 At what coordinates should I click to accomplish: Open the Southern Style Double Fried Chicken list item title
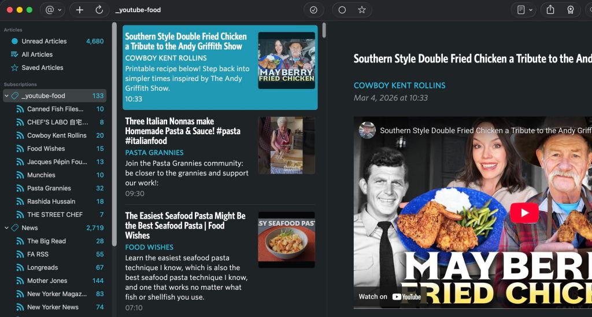pyautogui.click(x=186, y=42)
